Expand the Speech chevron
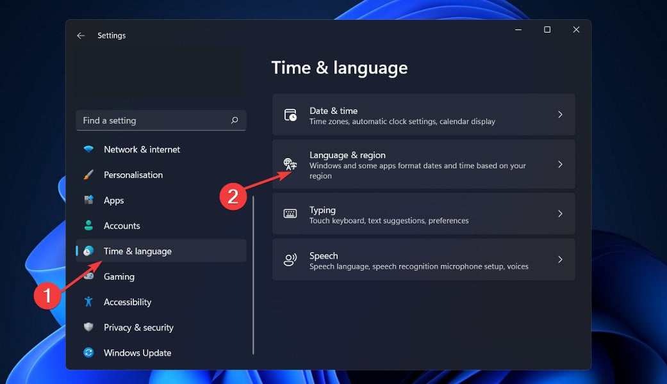The width and height of the screenshot is (667, 384). (560, 260)
